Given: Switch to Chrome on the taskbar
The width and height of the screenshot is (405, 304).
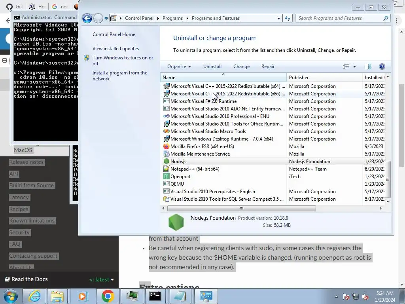Looking at the screenshot, I should tap(108, 296).
